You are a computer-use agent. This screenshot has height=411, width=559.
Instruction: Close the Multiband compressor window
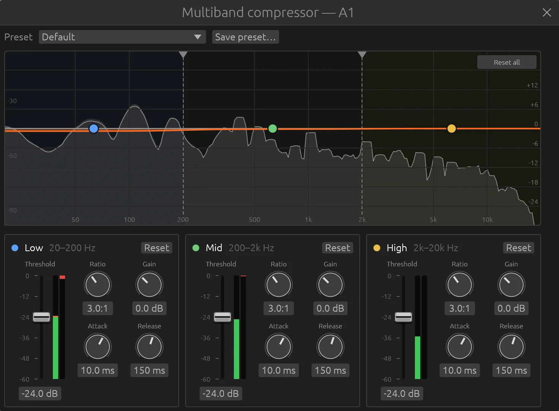pyautogui.click(x=547, y=13)
